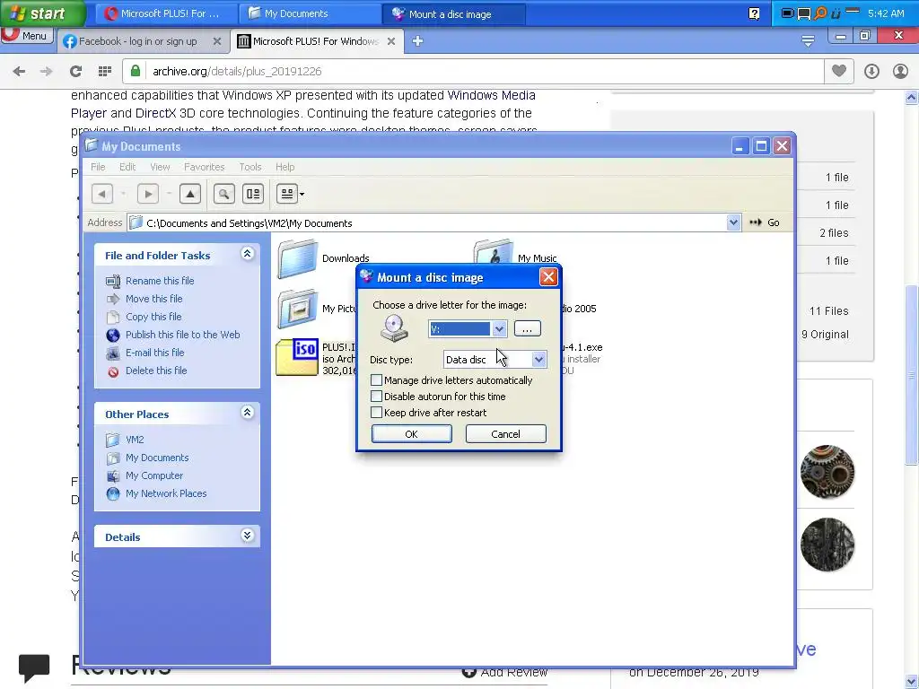Open the Help menu in My Documents
The width and height of the screenshot is (919, 689).
coord(284,167)
